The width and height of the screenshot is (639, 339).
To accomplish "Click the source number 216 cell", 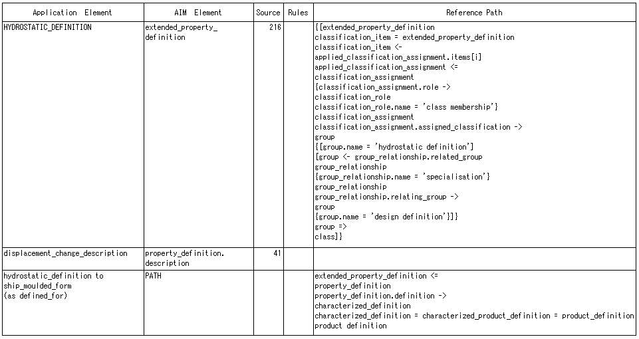I will coord(268,134).
